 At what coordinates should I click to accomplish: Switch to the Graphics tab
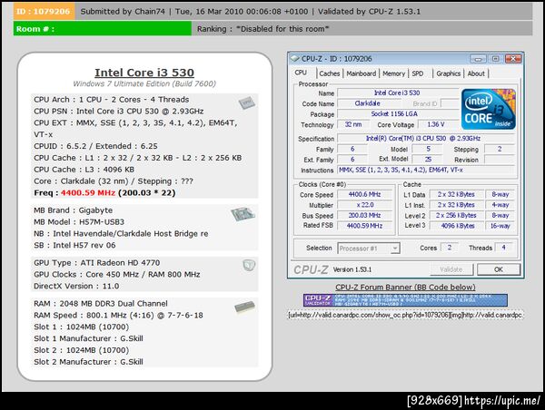point(448,73)
